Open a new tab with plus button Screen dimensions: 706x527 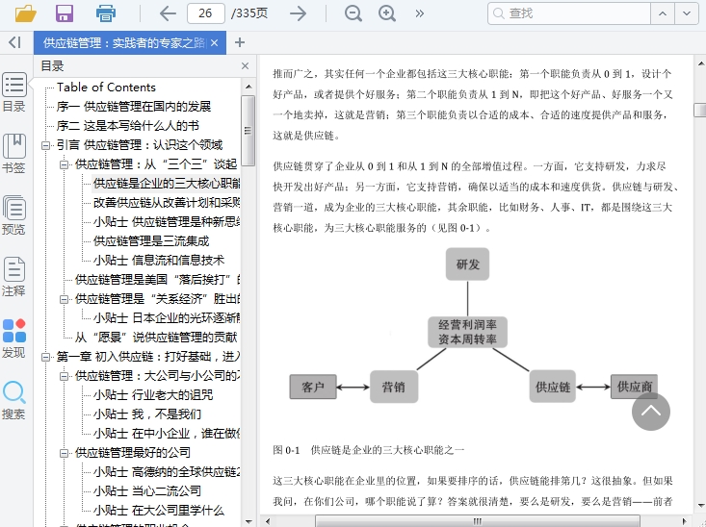pos(240,42)
